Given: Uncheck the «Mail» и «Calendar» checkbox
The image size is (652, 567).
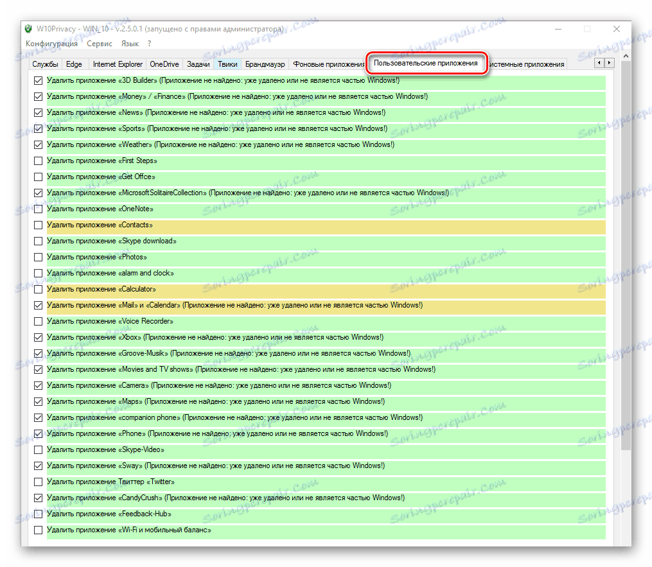Looking at the screenshot, I should [39, 306].
